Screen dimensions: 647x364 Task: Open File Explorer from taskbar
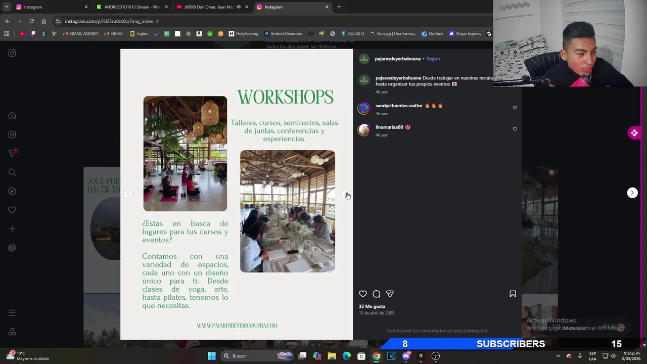pyautogui.click(x=332, y=356)
